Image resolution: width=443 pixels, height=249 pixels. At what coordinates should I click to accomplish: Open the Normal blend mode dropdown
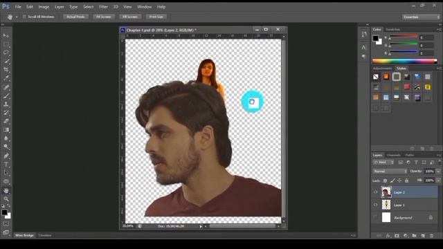(390, 172)
